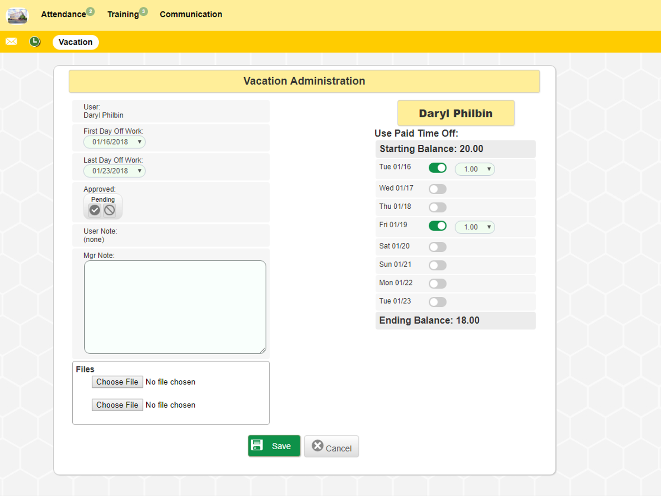Toggle paid time off for Fri 01/19
This screenshot has height=496, width=661.
437,226
